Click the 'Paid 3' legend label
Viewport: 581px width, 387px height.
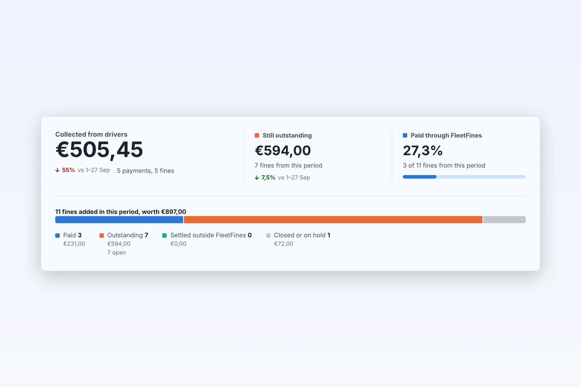(72, 235)
